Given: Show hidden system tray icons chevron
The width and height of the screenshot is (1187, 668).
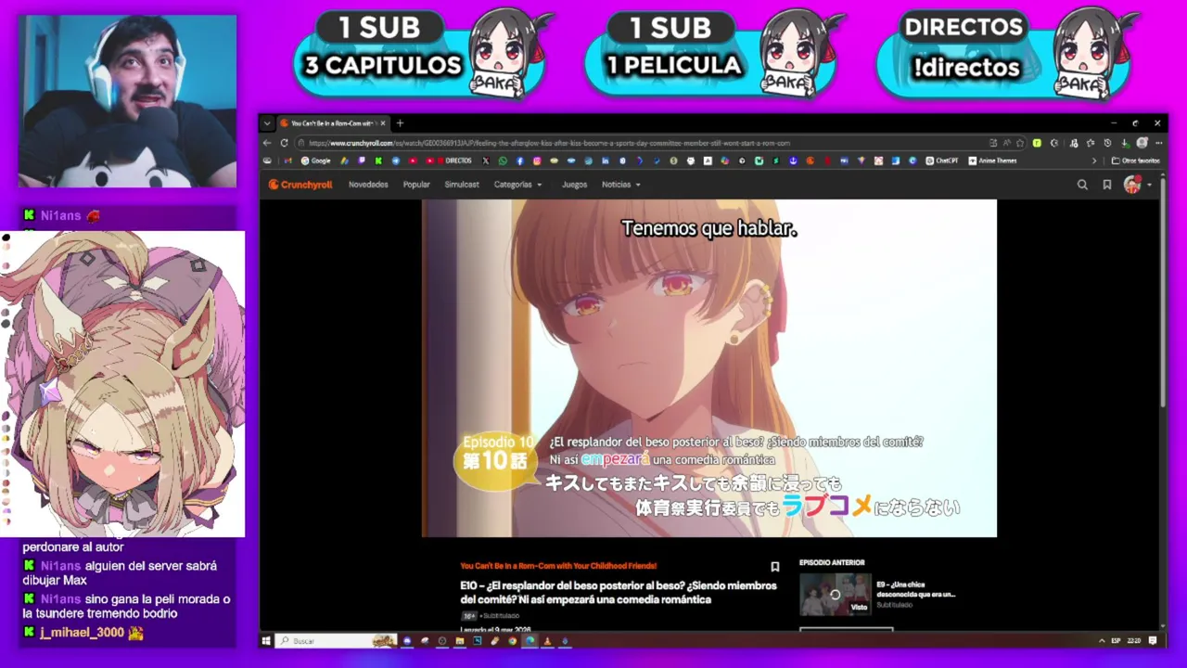Looking at the screenshot, I should (1102, 640).
